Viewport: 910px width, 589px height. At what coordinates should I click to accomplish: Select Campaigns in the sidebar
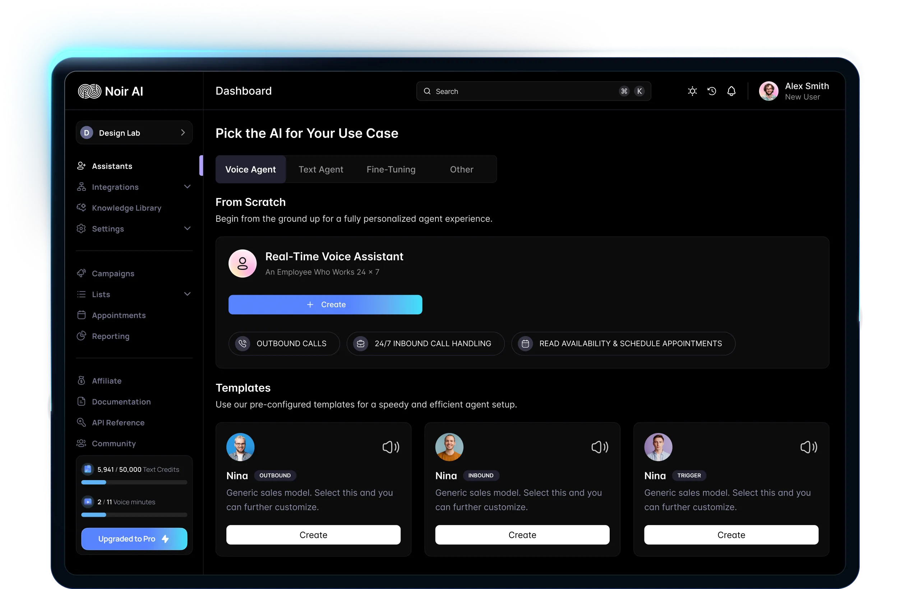pos(113,273)
